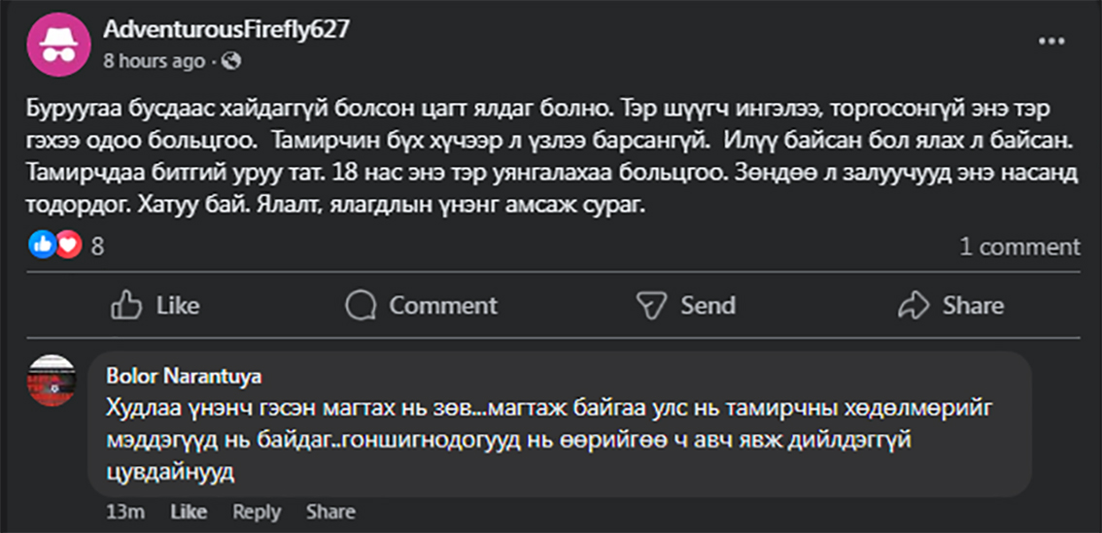
Task: Click the Send messenger icon
Action: (x=650, y=306)
